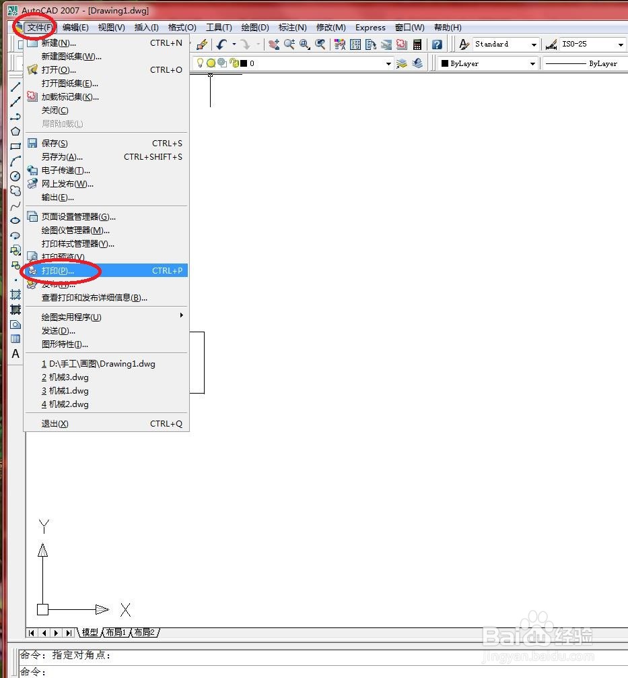Select the Multiline Text tool

pyautogui.click(x=15, y=354)
